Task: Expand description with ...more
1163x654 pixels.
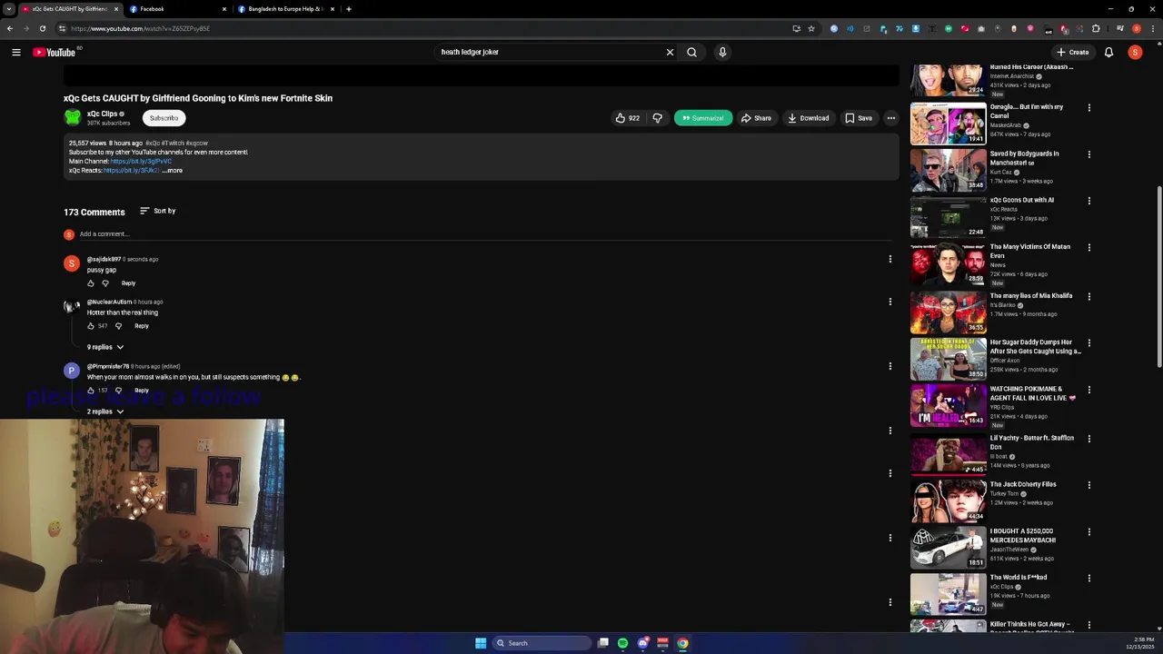Action: [173, 171]
